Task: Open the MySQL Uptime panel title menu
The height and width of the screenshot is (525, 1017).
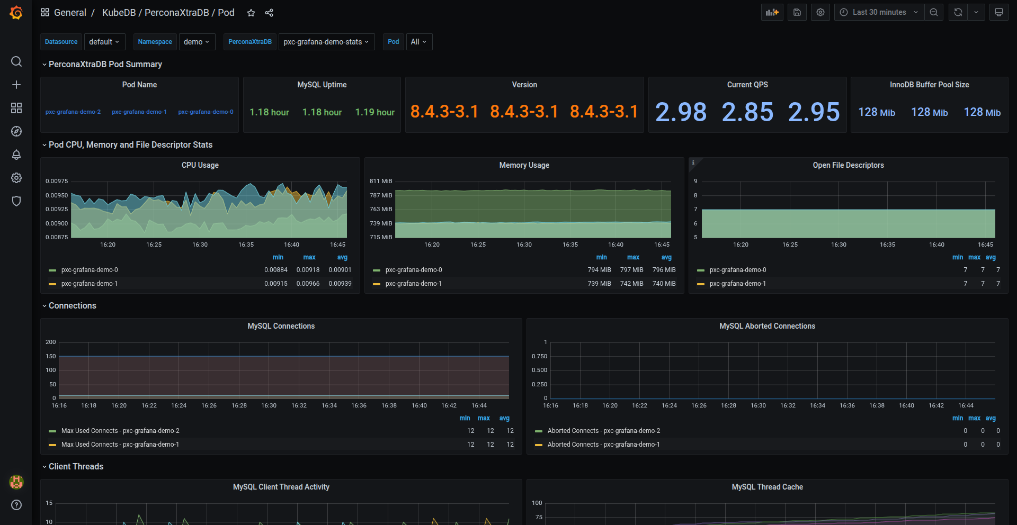Action: point(322,85)
